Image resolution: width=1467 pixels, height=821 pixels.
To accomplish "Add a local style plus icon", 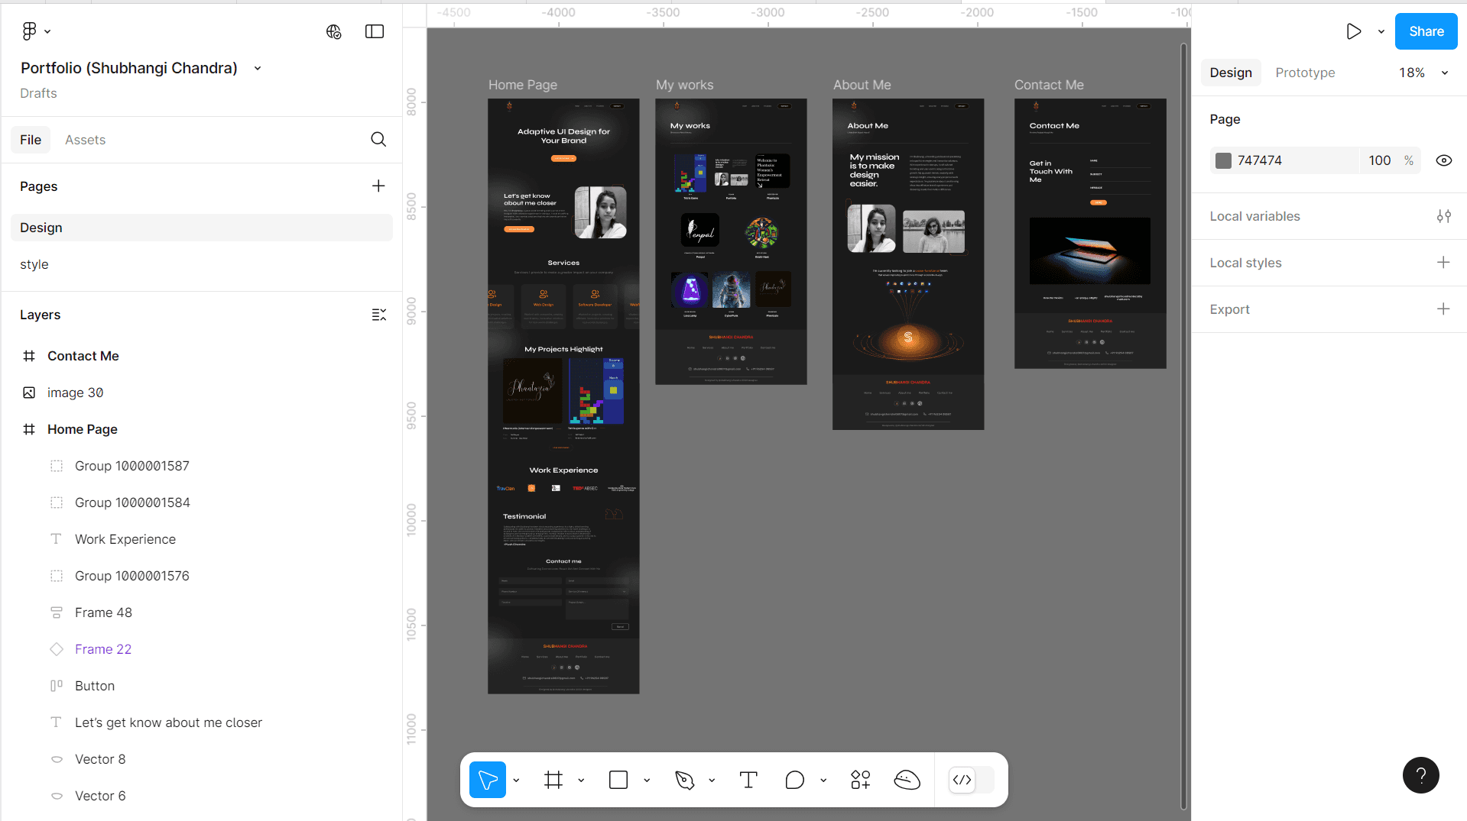I will click(1443, 263).
